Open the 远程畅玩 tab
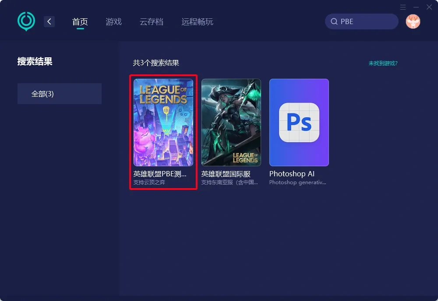This screenshot has height=301, width=438. [197, 21]
